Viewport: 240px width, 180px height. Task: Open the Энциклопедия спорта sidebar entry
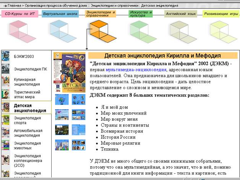27,120
